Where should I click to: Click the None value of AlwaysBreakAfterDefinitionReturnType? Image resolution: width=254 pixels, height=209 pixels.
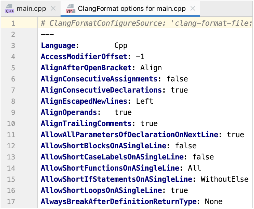(x=213, y=201)
